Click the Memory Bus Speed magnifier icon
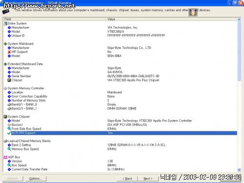This screenshot has height=183, width=244. 9,149
